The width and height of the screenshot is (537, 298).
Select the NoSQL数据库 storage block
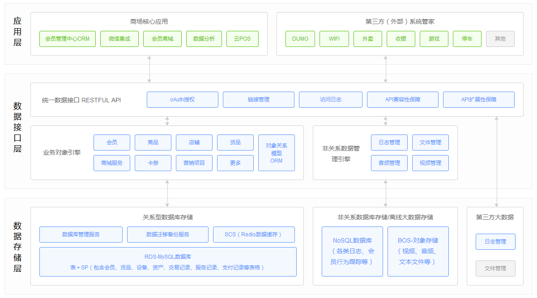[x=352, y=252]
